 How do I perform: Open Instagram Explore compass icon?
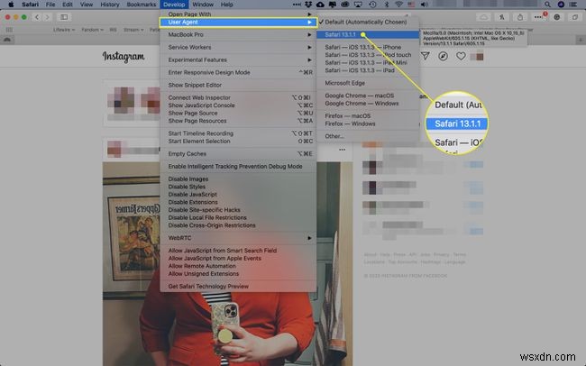coord(444,56)
